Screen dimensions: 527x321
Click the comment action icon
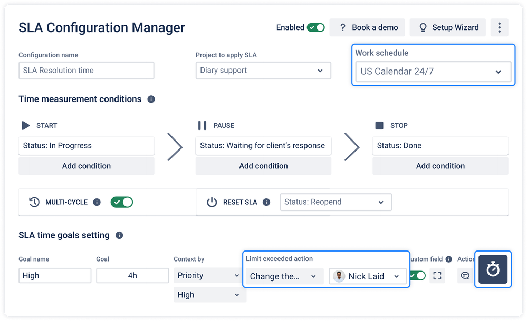click(465, 276)
